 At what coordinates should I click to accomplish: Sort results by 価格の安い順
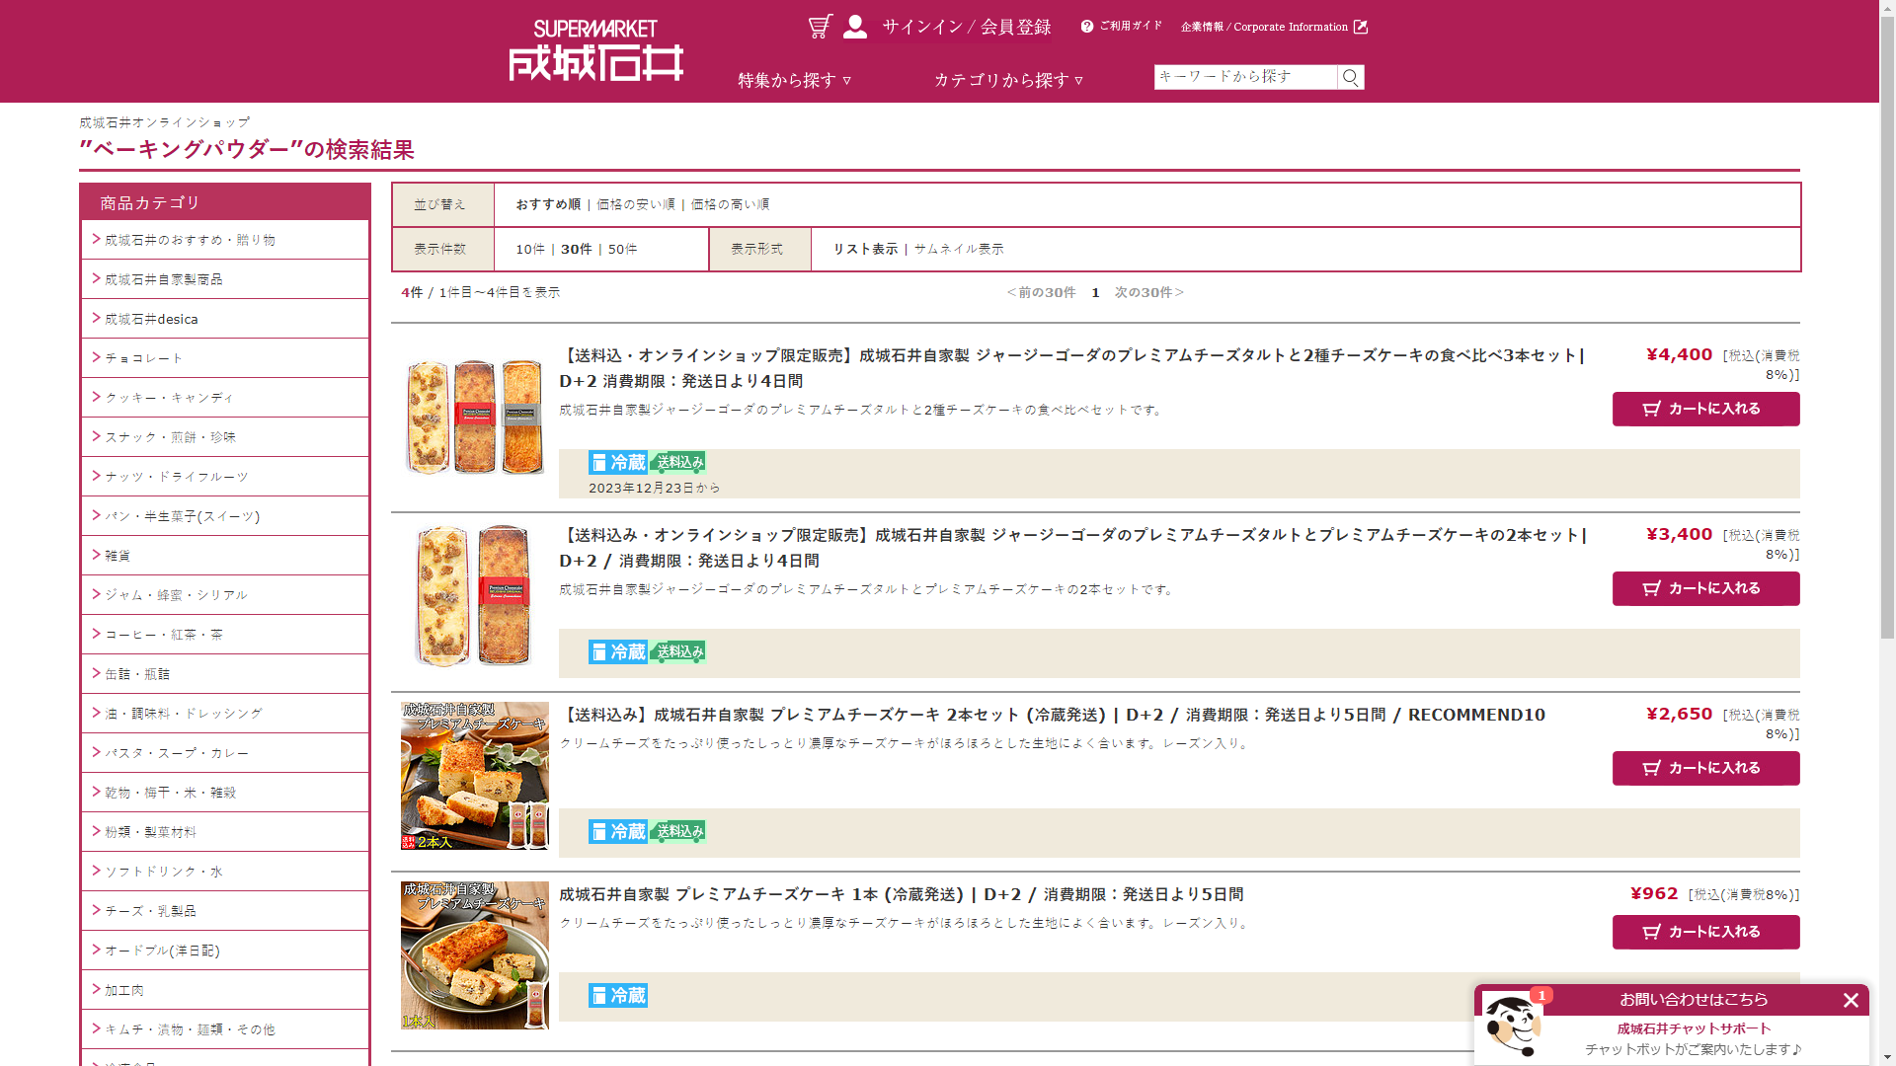click(635, 204)
